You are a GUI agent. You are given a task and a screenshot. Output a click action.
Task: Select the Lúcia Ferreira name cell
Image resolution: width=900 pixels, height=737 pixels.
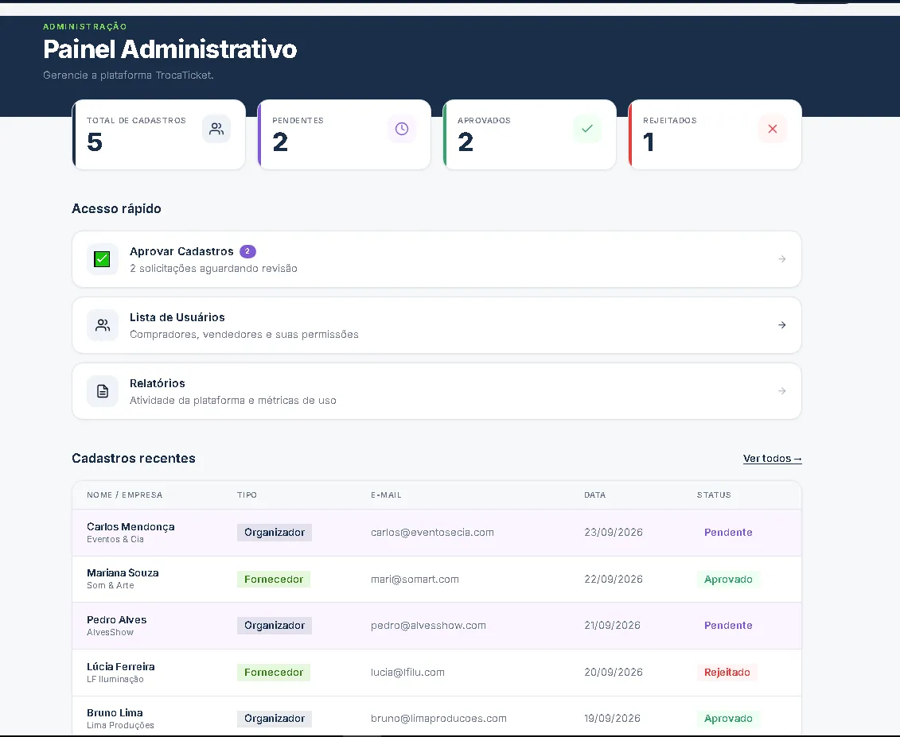tap(120, 672)
